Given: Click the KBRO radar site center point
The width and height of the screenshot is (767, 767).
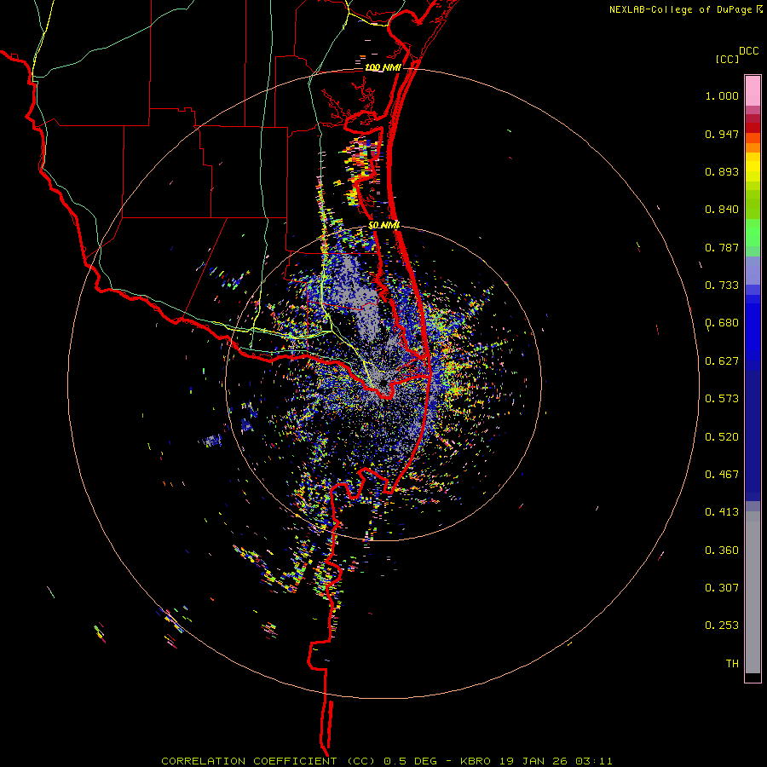Looking at the screenshot, I should click(383, 383).
